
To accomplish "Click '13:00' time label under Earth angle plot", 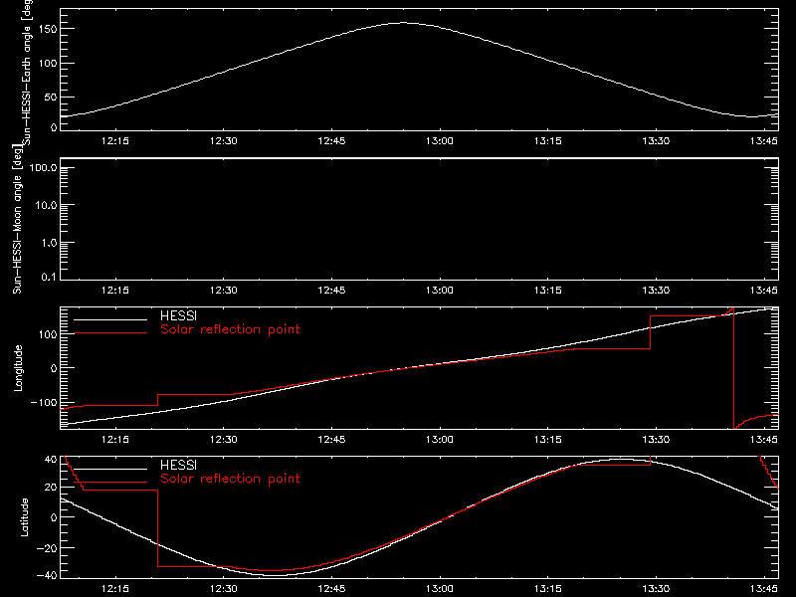I will [440, 141].
